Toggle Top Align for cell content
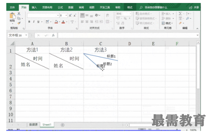The width and height of the screenshot is (208, 135). (x=82, y=15)
